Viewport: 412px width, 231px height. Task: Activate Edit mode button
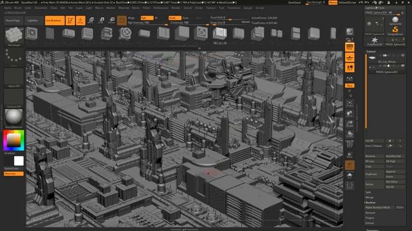point(70,21)
